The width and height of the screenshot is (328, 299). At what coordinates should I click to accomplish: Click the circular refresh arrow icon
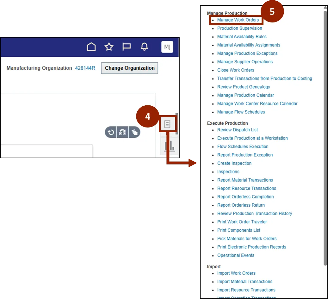point(111,132)
